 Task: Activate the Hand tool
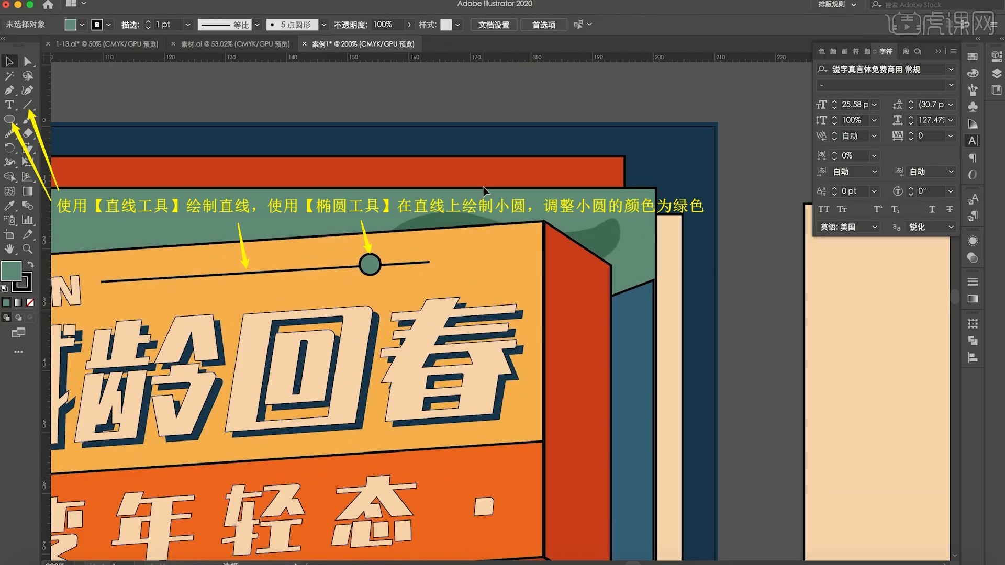[x=9, y=249]
